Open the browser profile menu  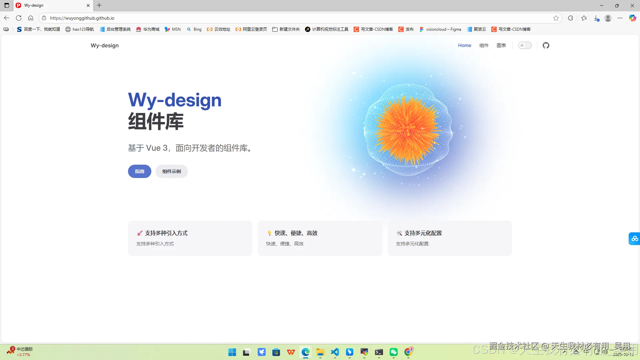[x=608, y=18]
